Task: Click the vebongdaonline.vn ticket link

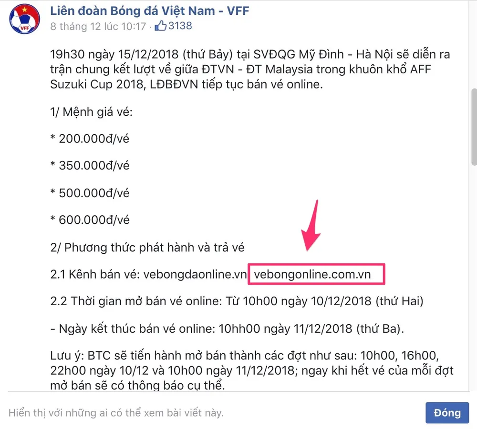Action: pos(195,274)
